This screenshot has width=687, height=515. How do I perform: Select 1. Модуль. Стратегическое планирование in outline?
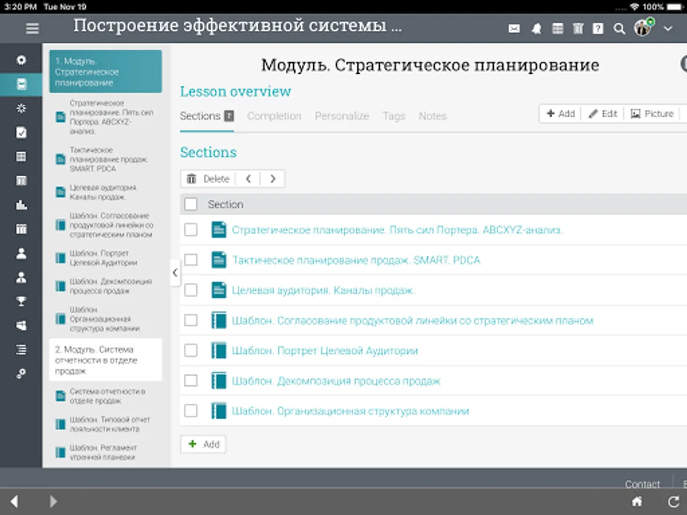tap(105, 72)
